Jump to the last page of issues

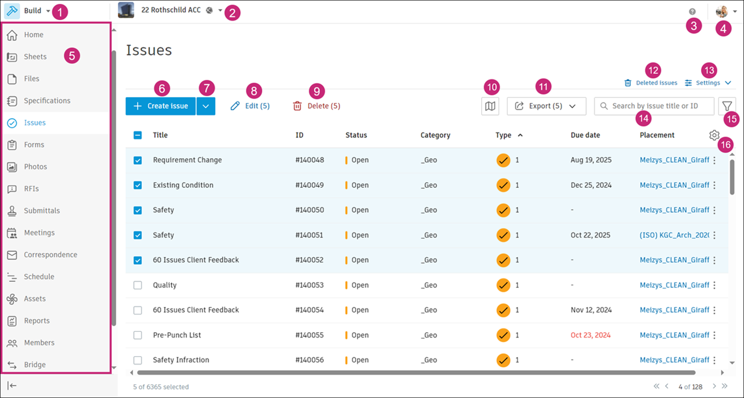point(725,386)
